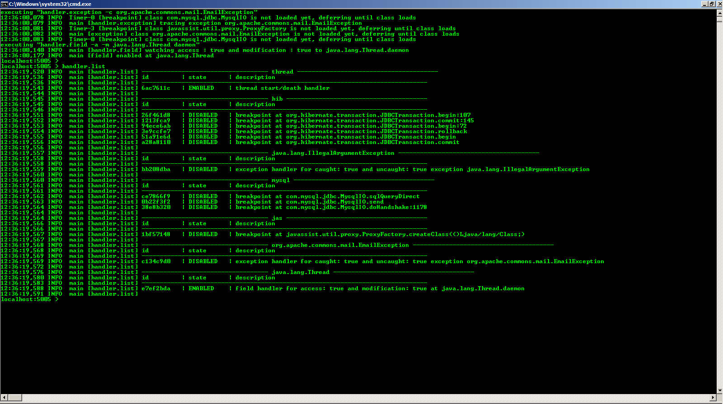Click JDBCTransaction.begin:107 breakpoint description
Image resolution: width=723 pixels, height=404 pixels.
tap(353, 115)
